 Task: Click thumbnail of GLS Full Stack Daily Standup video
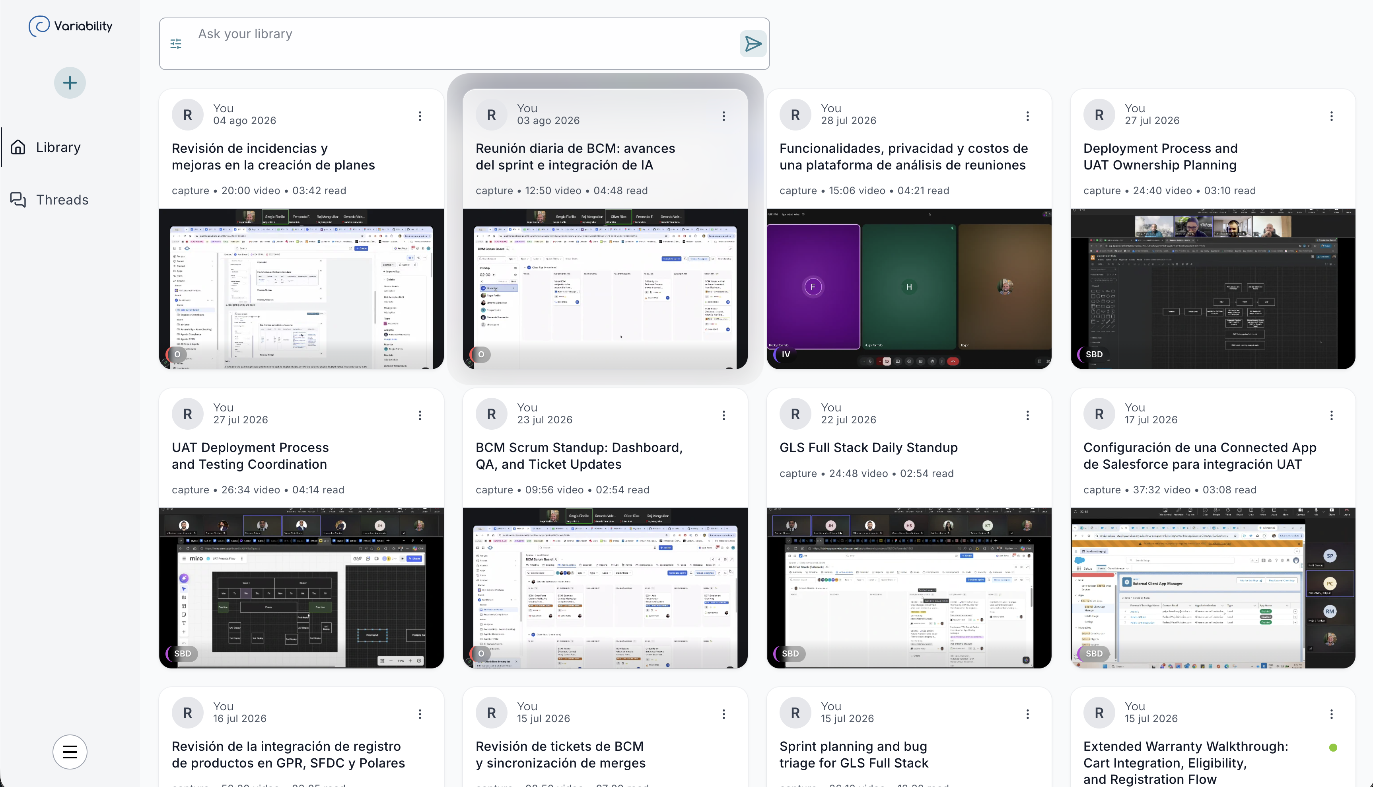[x=909, y=588]
